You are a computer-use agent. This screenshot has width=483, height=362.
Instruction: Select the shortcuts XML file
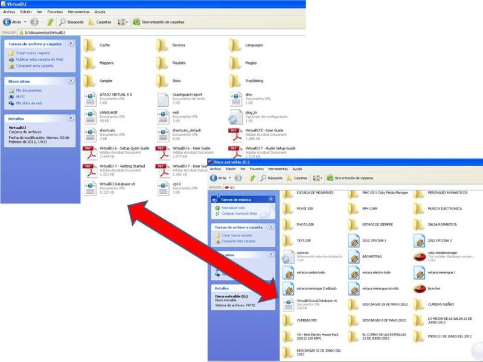point(104,135)
